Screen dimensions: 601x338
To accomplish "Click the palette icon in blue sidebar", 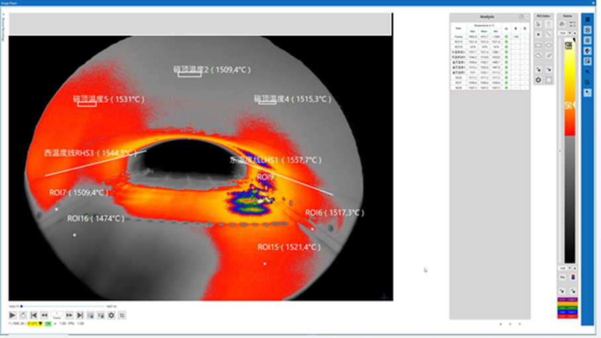I will click(x=588, y=51).
